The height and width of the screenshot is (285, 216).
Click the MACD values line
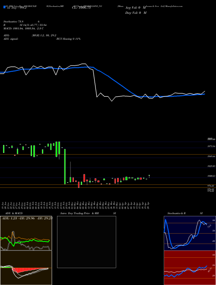point(23,28)
